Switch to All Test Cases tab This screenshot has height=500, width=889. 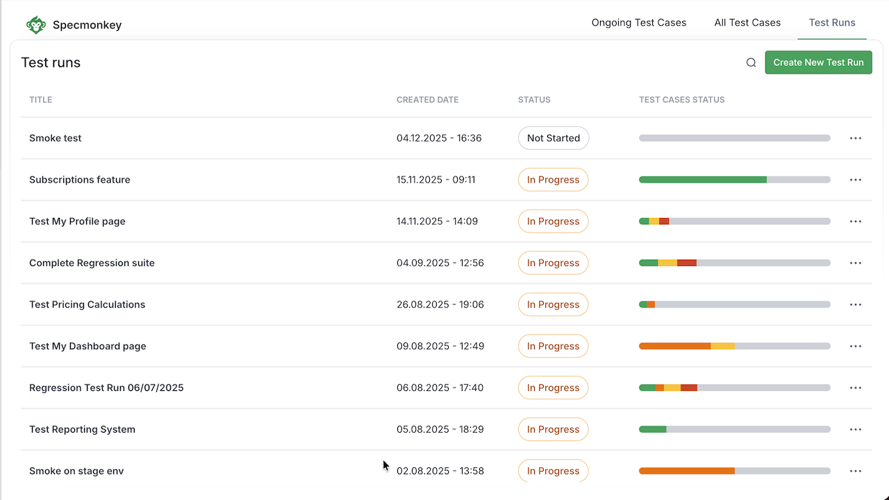coord(747,23)
